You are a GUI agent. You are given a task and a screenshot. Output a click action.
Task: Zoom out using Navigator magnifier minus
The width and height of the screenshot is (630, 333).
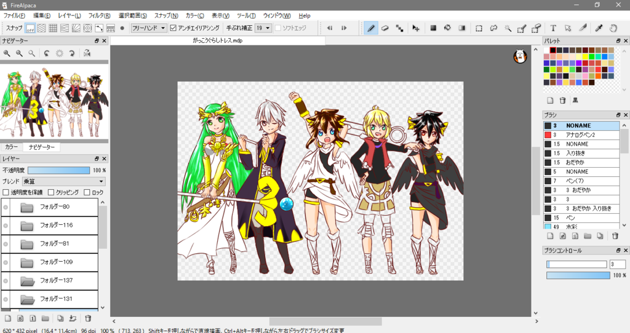(x=19, y=53)
